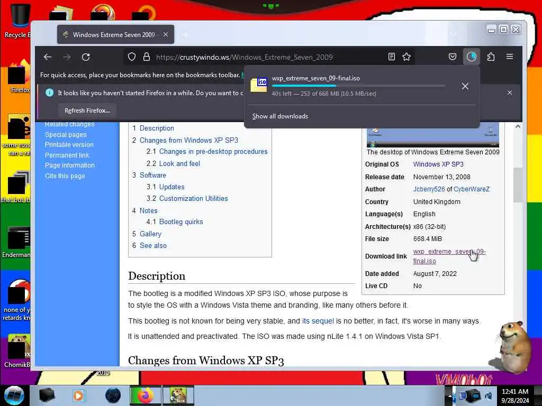
Task: Click the Date added value August 7, 2022
Action: [x=435, y=274]
